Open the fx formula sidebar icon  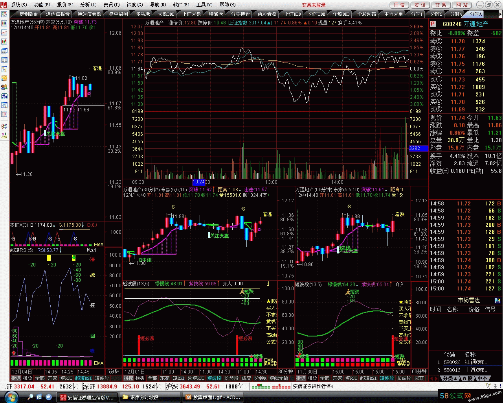click(4, 96)
